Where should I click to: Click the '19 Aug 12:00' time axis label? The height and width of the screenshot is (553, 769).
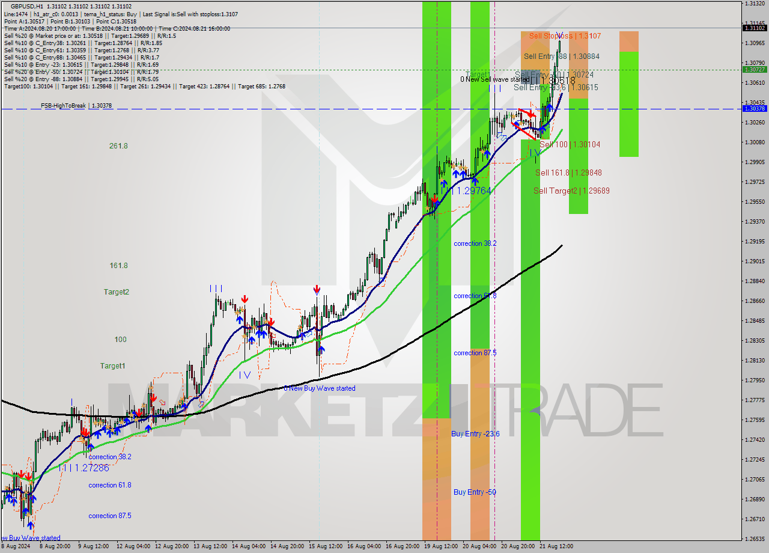point(442,546)
